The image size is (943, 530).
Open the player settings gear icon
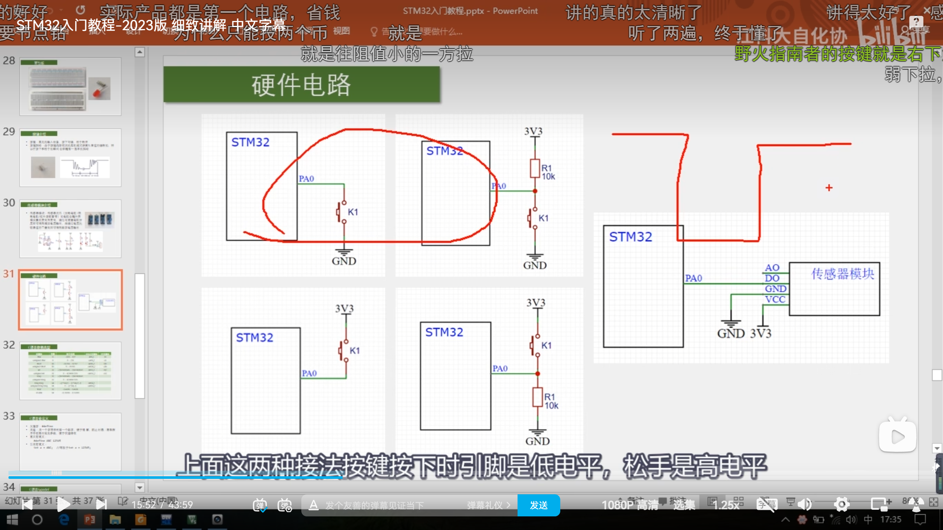tap(842, 505)
